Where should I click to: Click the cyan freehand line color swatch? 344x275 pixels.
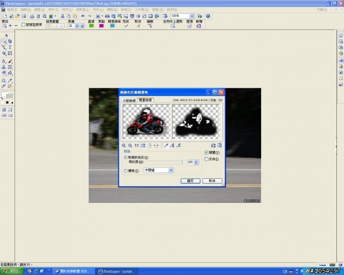112,26
